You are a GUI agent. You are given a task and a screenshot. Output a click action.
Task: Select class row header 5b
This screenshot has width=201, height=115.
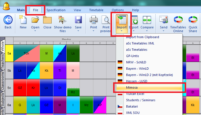pyautogui.click(x=9, y=71)
